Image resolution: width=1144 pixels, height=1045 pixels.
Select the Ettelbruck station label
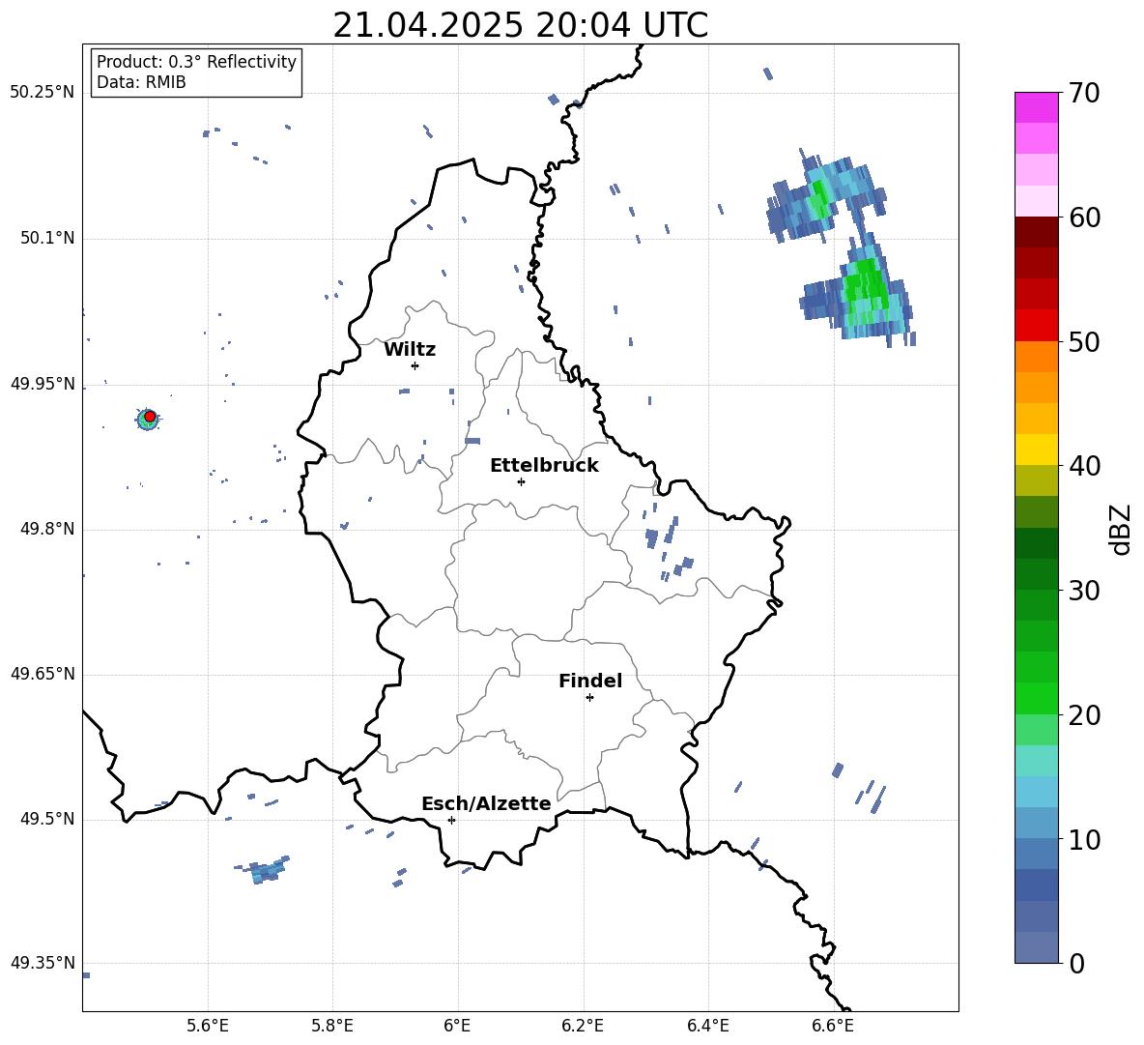pyautogui.click(x=544, y=466)
